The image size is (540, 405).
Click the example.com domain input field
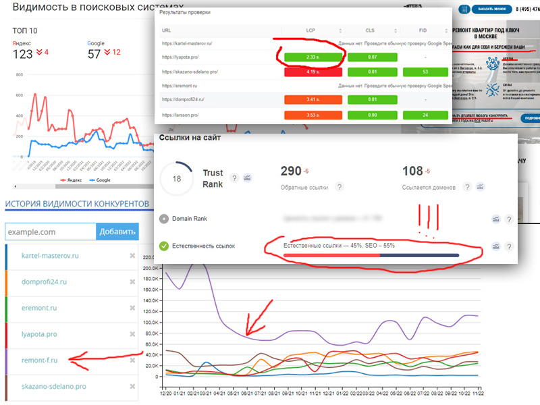(x=50, y=232)
